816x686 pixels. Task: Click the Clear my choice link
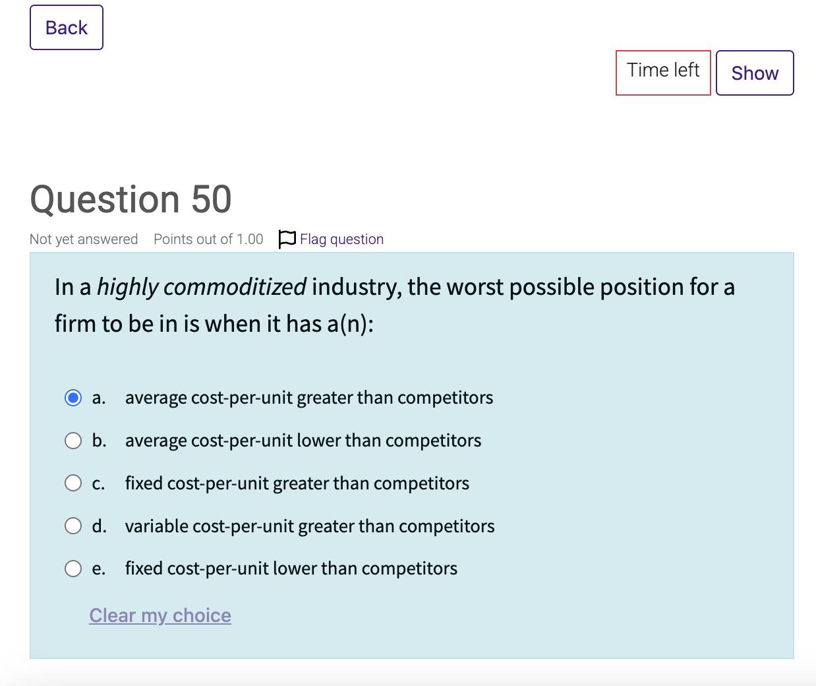tap(160, 615)
